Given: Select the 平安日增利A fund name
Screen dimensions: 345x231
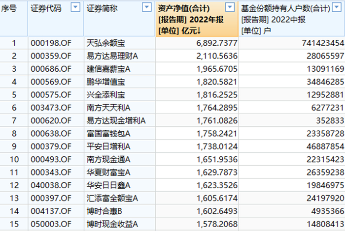Looking at the screenshot, I should coord(108,146).
